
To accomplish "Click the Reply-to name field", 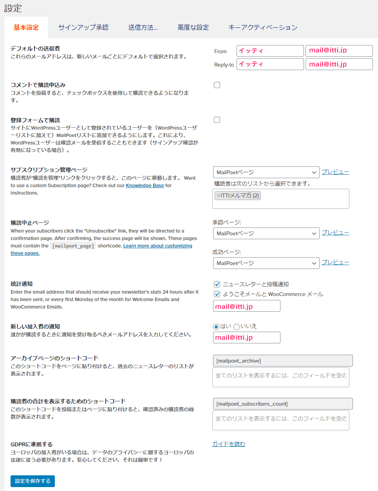I will pos(270,64).
